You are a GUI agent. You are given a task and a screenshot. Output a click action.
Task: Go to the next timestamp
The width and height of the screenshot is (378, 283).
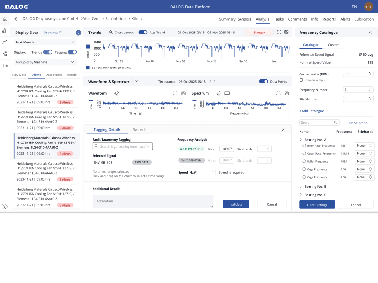(215, 81)
